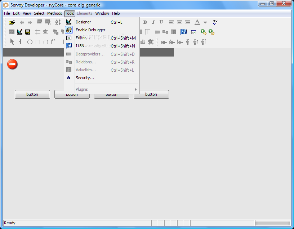Open the Methods menu
The image size is (294, 229).
tap(54, 13)
